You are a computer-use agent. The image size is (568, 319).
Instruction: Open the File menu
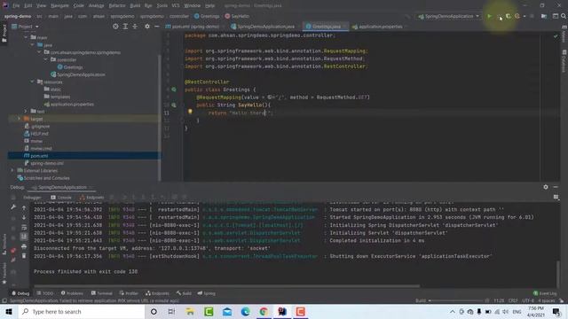click(x=16, y=5)
